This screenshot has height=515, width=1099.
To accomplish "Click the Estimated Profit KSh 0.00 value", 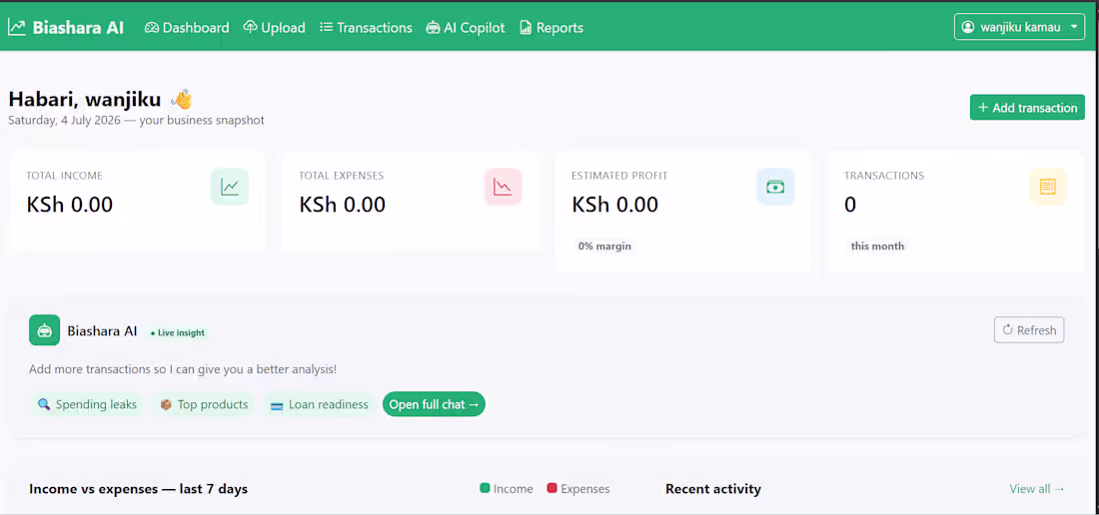I will click(x=614, y=205).
